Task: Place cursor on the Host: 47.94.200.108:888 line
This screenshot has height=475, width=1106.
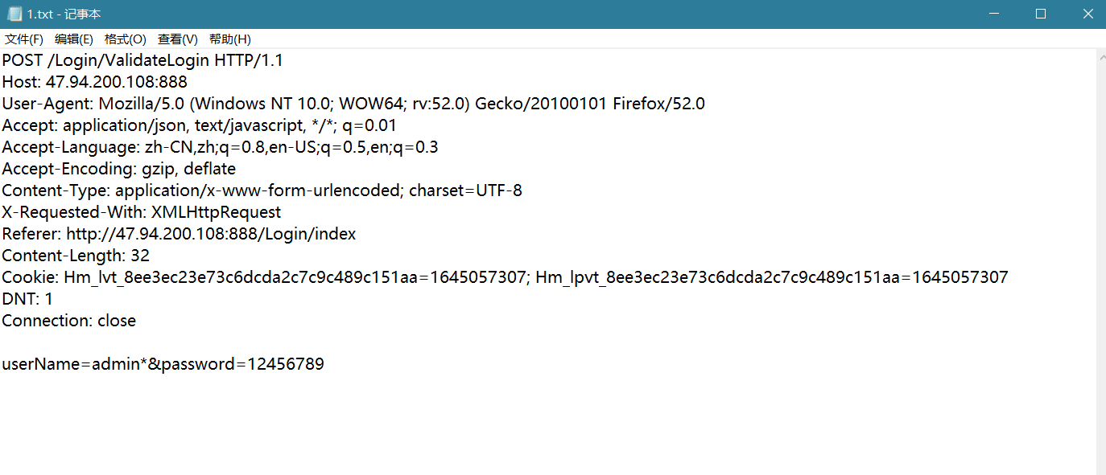Action: (x=94, y=82)
